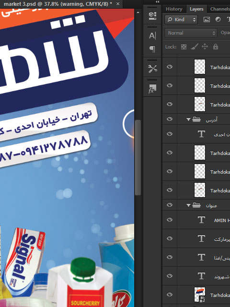Hide the عنوان group via its eye

(x=170, y=205)
